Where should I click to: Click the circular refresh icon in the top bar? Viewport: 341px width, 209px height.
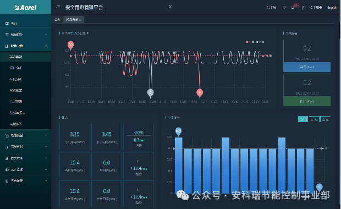[x=303, y=8]
